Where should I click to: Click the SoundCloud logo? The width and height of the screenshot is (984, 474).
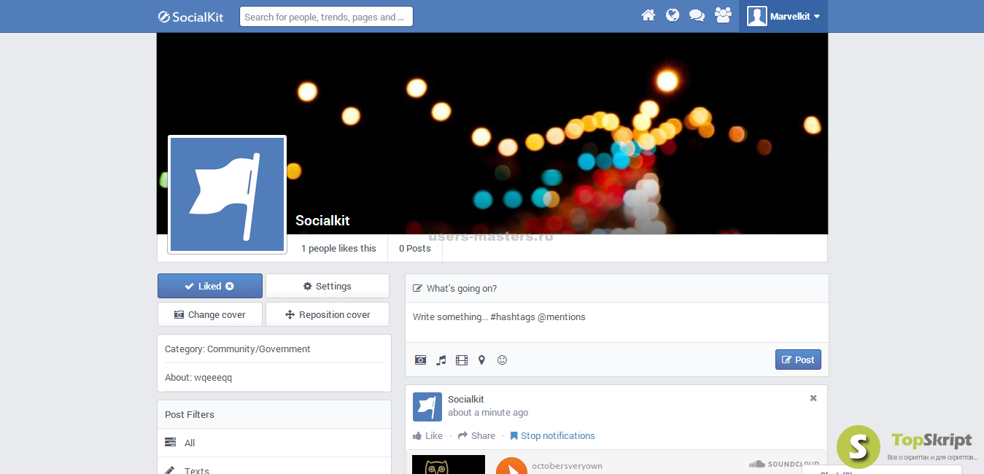pos(784,464)
